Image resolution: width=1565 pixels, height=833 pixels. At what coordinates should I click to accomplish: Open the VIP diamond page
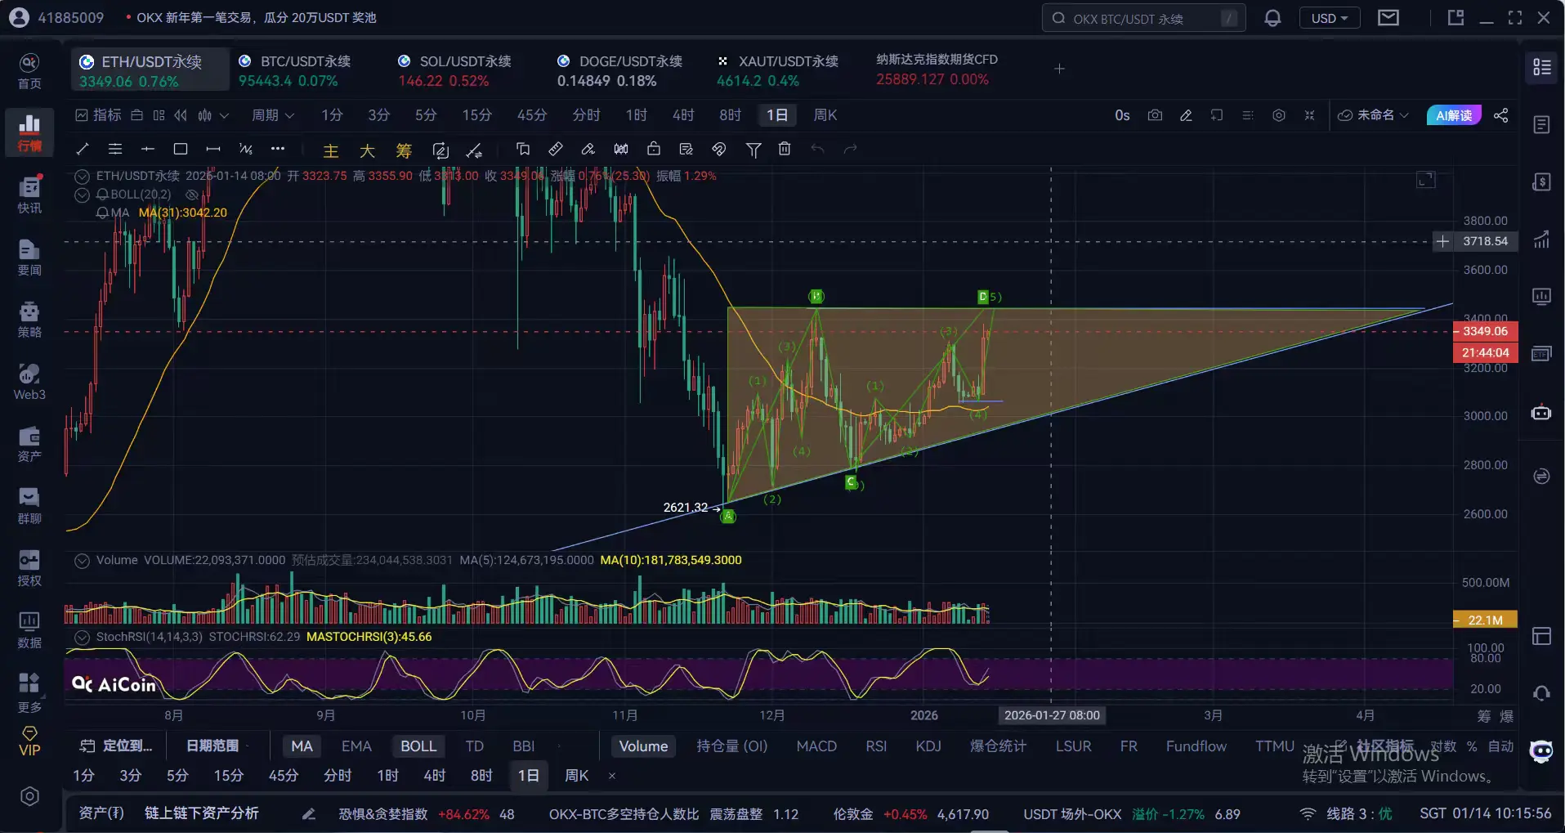(29, 741)
